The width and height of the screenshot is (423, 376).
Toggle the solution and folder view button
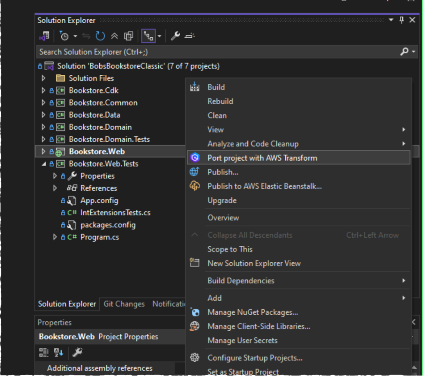[x=44, y=36]
